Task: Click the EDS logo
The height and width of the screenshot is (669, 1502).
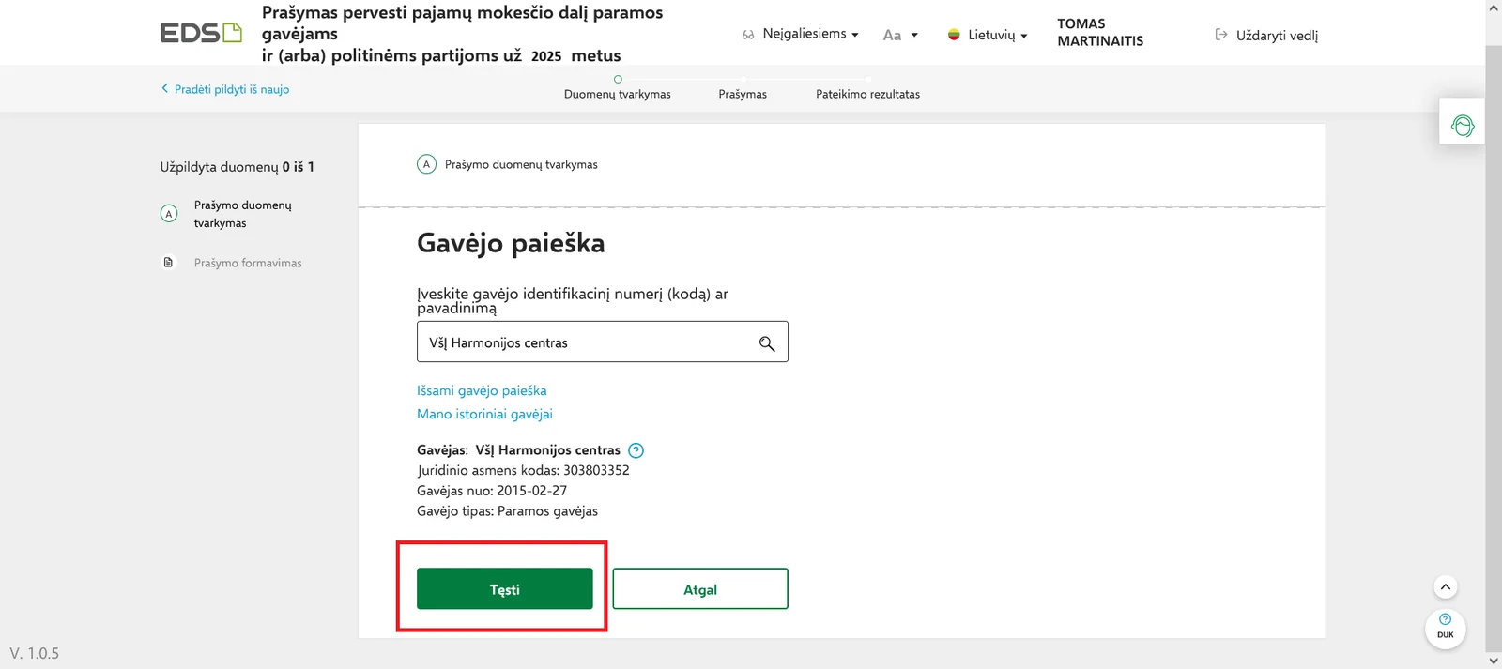Action: pyautogui.click(x=201, y=34)
